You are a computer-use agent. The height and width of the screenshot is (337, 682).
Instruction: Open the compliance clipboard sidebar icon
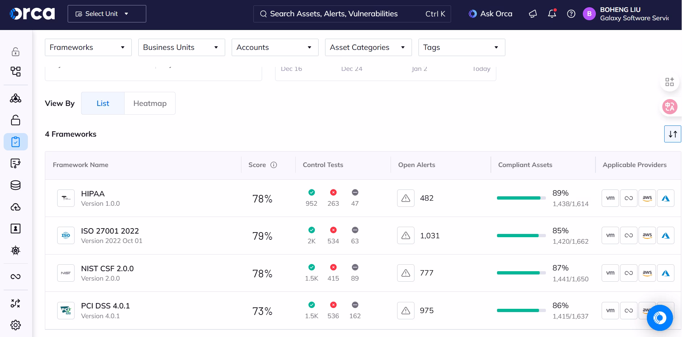[16, 142]
